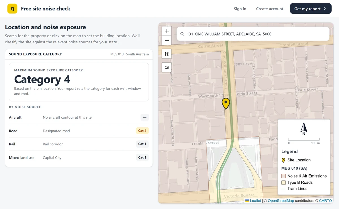Click the yellow site location pin on map
Viewport: 339px width, 209px height.
[x=226, y=104]
